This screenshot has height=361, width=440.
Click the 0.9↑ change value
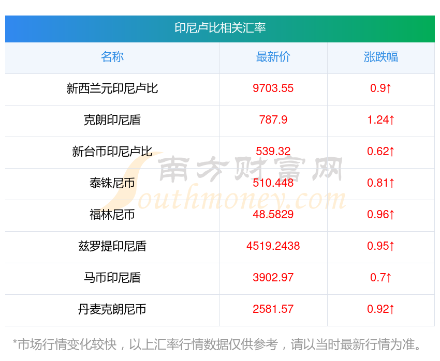381,88
